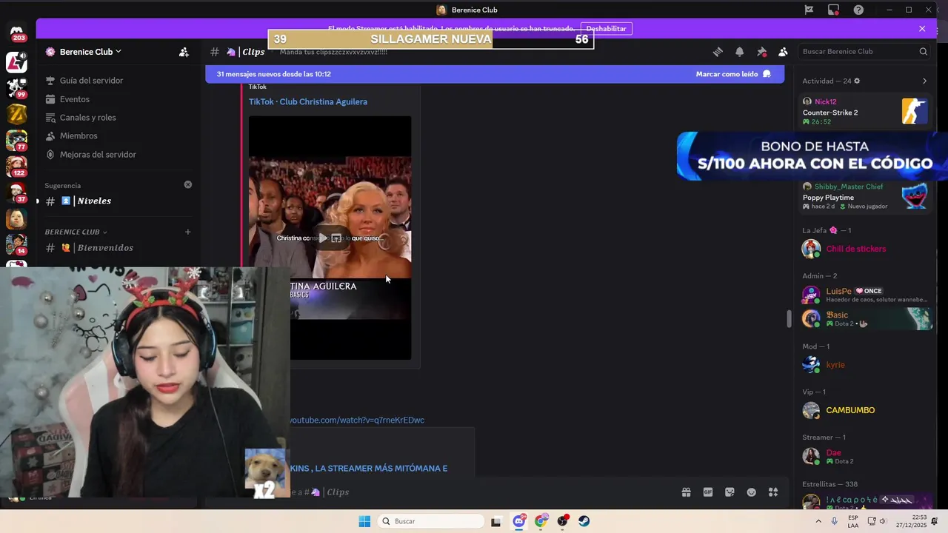Click the taskbar microphone icon

(835, 521)
